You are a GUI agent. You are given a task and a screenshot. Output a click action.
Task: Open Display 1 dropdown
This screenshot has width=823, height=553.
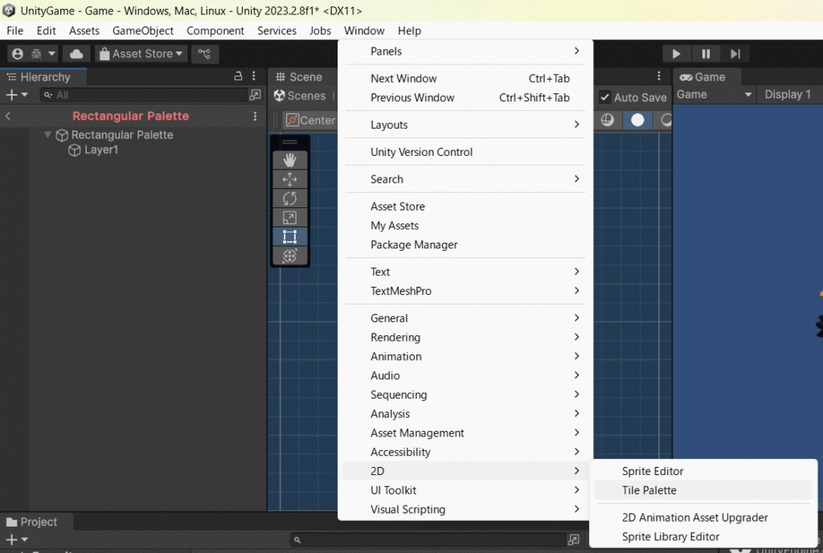tap(788, 95)
